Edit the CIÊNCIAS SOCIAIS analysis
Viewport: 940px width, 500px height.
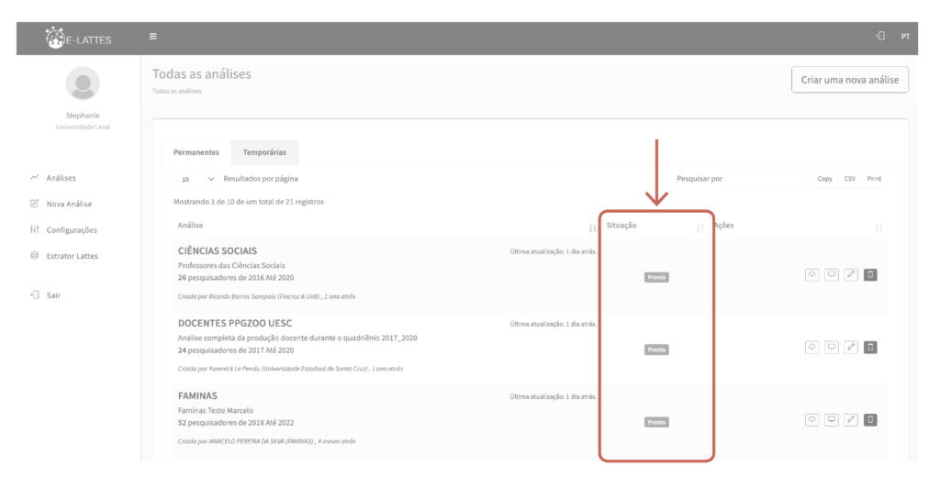pyautogui.click(x=851, y=274)
